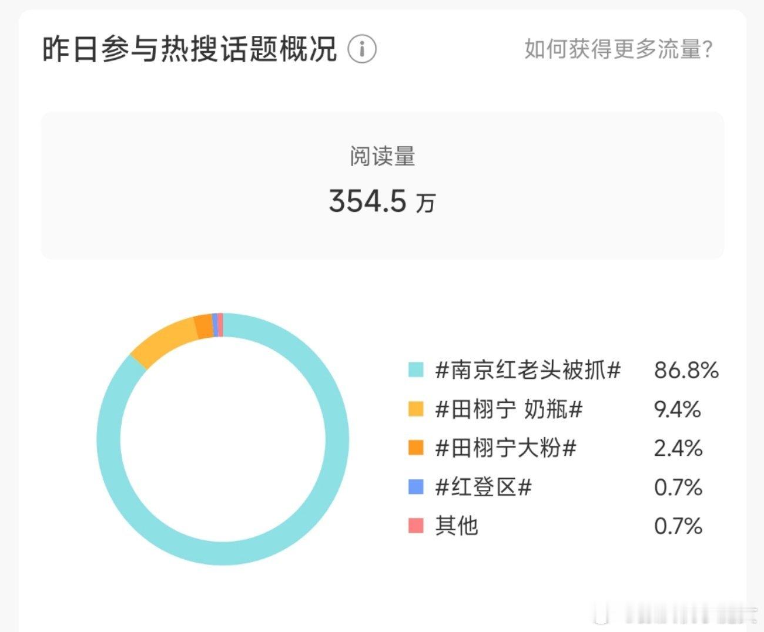Open the #红登区# topic
The height and width of the screenshot is (632, 764).
point(483,486)
